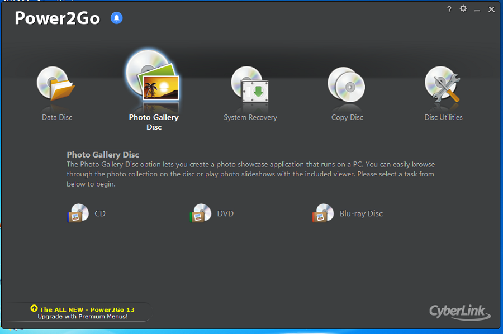Click the Blu-ray Disc text label

pyautogui.click(x=361, y=214)
